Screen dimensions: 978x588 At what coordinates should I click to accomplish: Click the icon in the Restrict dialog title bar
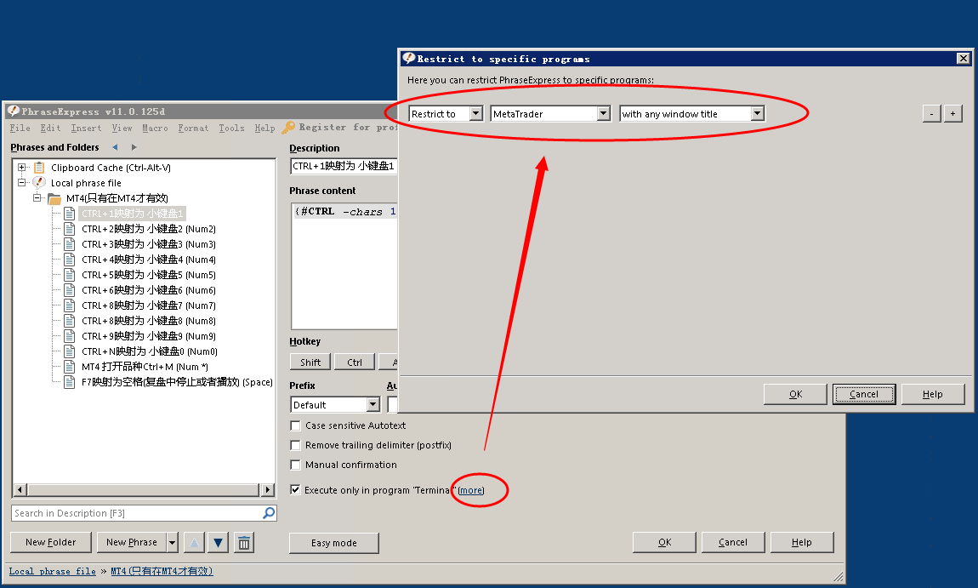tap(409, 58)
